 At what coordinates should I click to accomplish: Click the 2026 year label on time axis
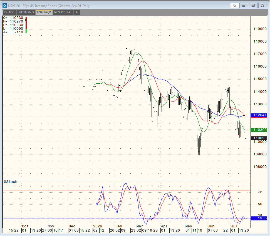point(98,226)
